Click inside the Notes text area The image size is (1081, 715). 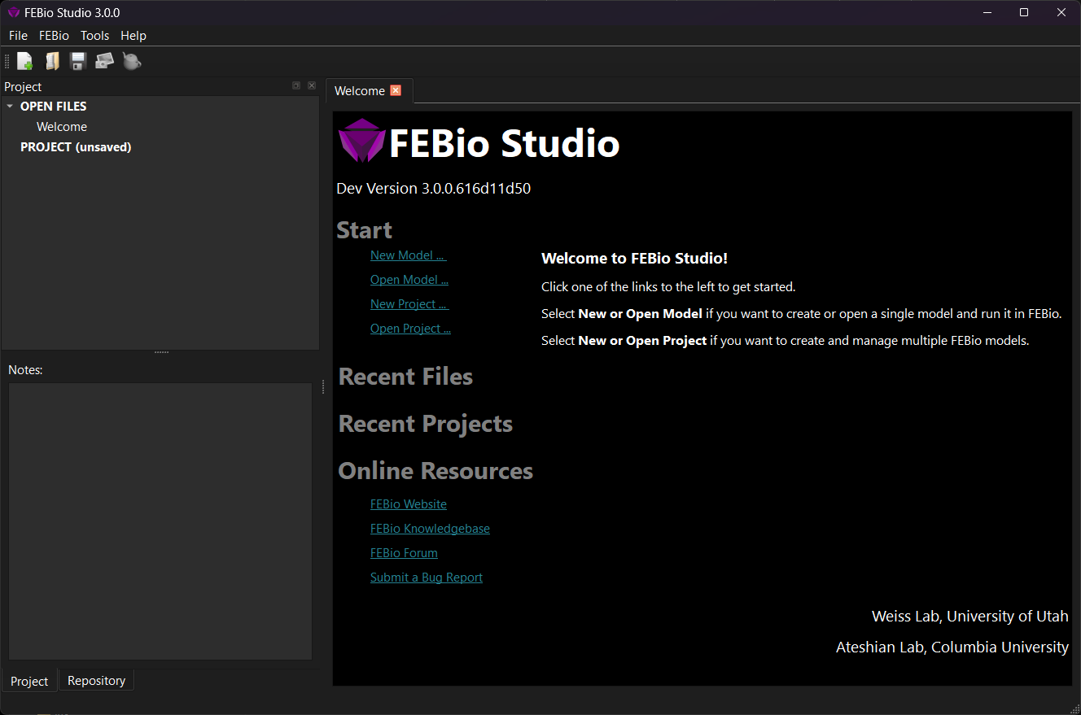160,521
